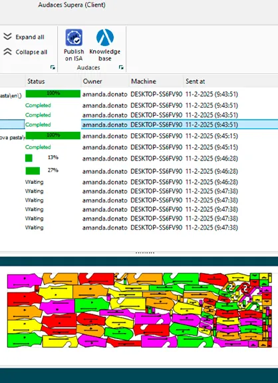The width and height of the screenshot is (278, 383).
Task: Open dialog launcher beside Collapse all group
Action: (x=53, y=67)
